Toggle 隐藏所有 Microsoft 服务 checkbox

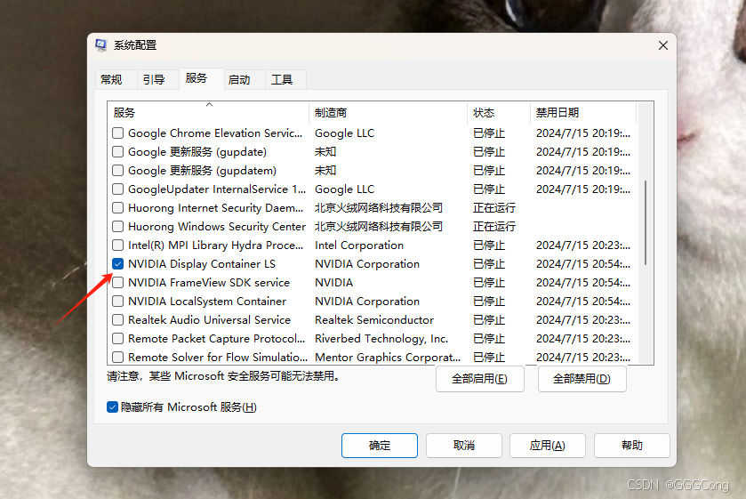112,407
